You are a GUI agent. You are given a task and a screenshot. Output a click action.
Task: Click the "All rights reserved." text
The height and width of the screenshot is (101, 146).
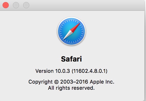[71, 88]
